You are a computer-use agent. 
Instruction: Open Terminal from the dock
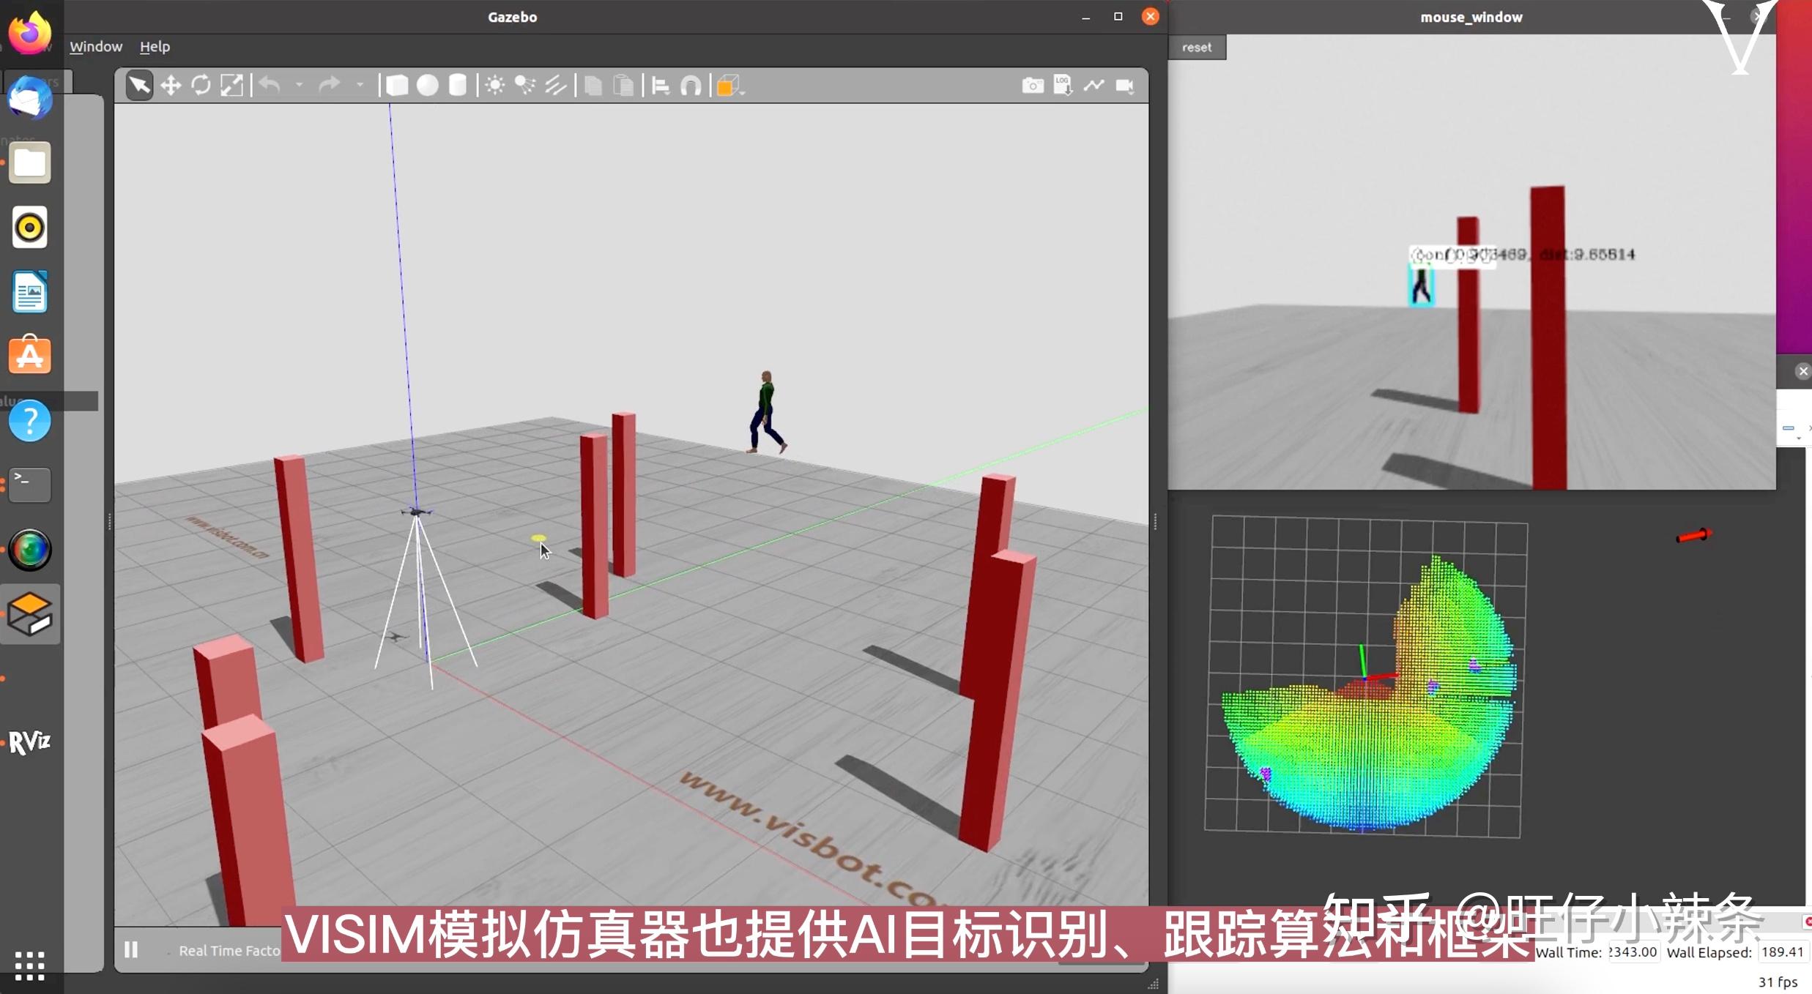(29, 485)
